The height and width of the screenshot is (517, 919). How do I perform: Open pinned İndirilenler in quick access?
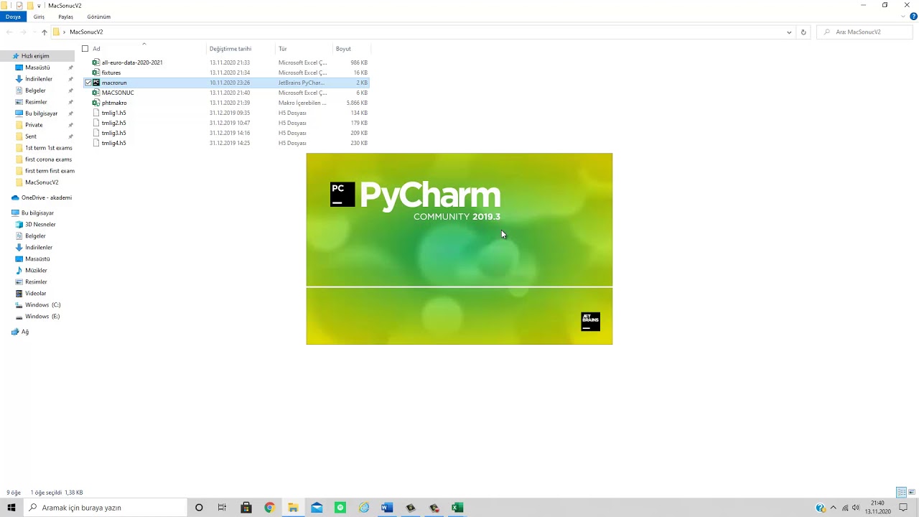39,79
